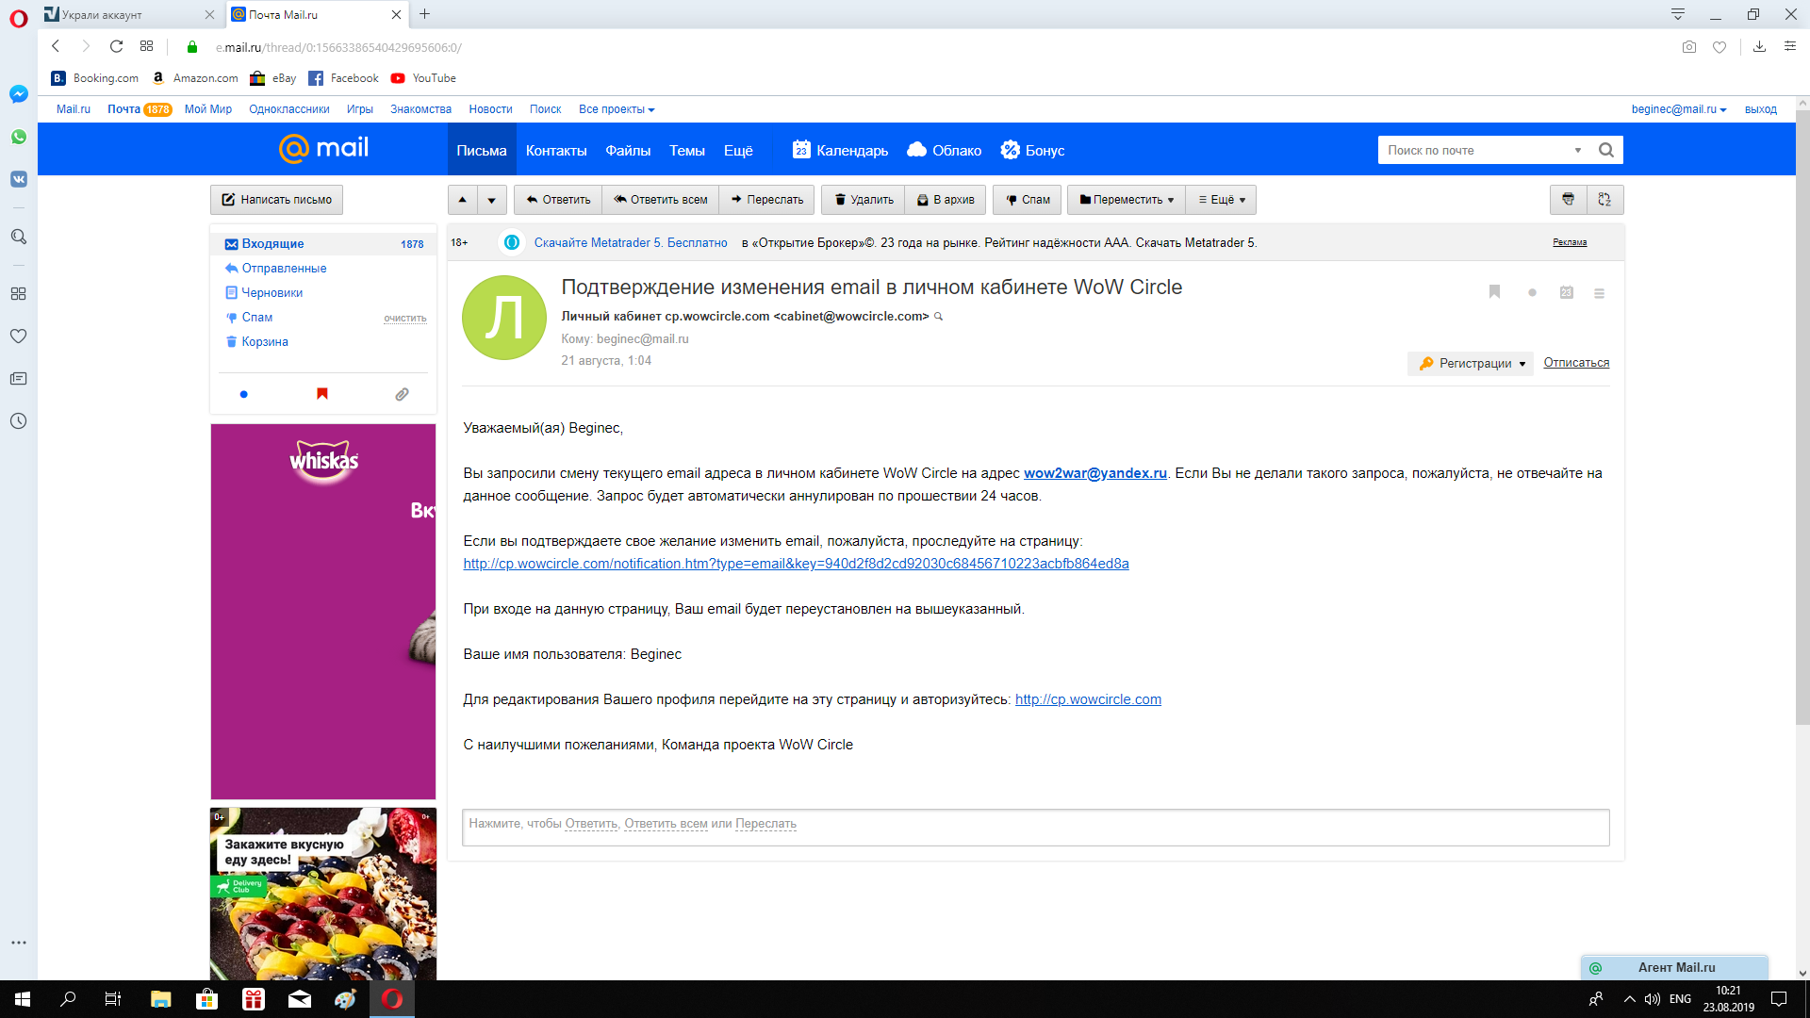The width and height of the screenshot is (1810, 1018).
Task: Expand the Регистрации category dropdown
Action: point(1471,364)
